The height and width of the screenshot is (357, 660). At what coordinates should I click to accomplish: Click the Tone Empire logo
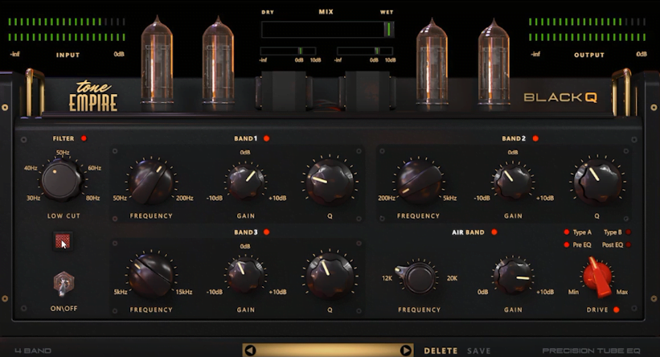click(93, 96)
